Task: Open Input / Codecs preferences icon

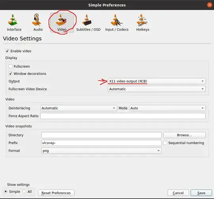Action: [116, 20]
